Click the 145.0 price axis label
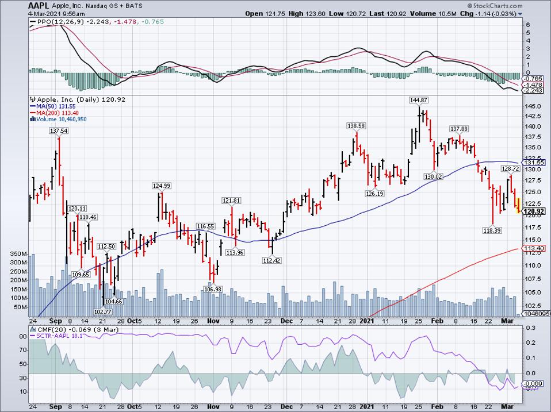This screenshot has height=412, width=551. pyautogui.click(x=533, y=106)
